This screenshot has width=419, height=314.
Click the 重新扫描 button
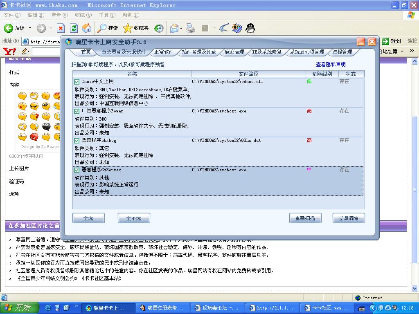point(305,218)
